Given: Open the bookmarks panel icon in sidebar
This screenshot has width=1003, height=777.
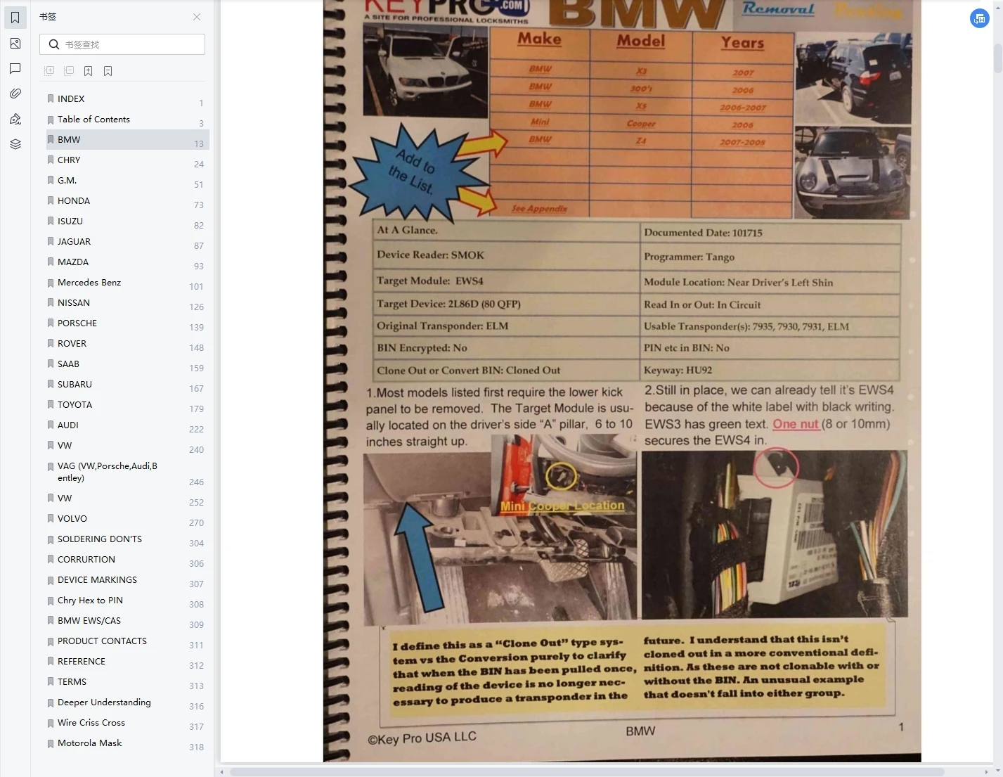Looking at the screenshot, I should (x=15, y=18).
